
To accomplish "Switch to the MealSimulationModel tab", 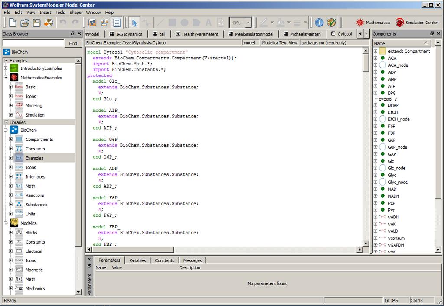I will click(x=251, y=34).
